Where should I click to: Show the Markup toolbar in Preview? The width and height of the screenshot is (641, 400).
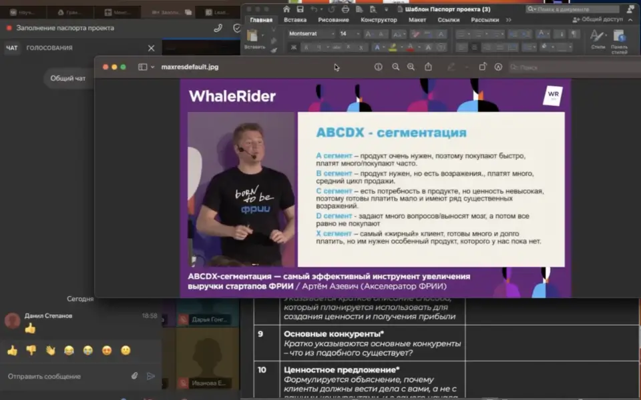point(498,67)
